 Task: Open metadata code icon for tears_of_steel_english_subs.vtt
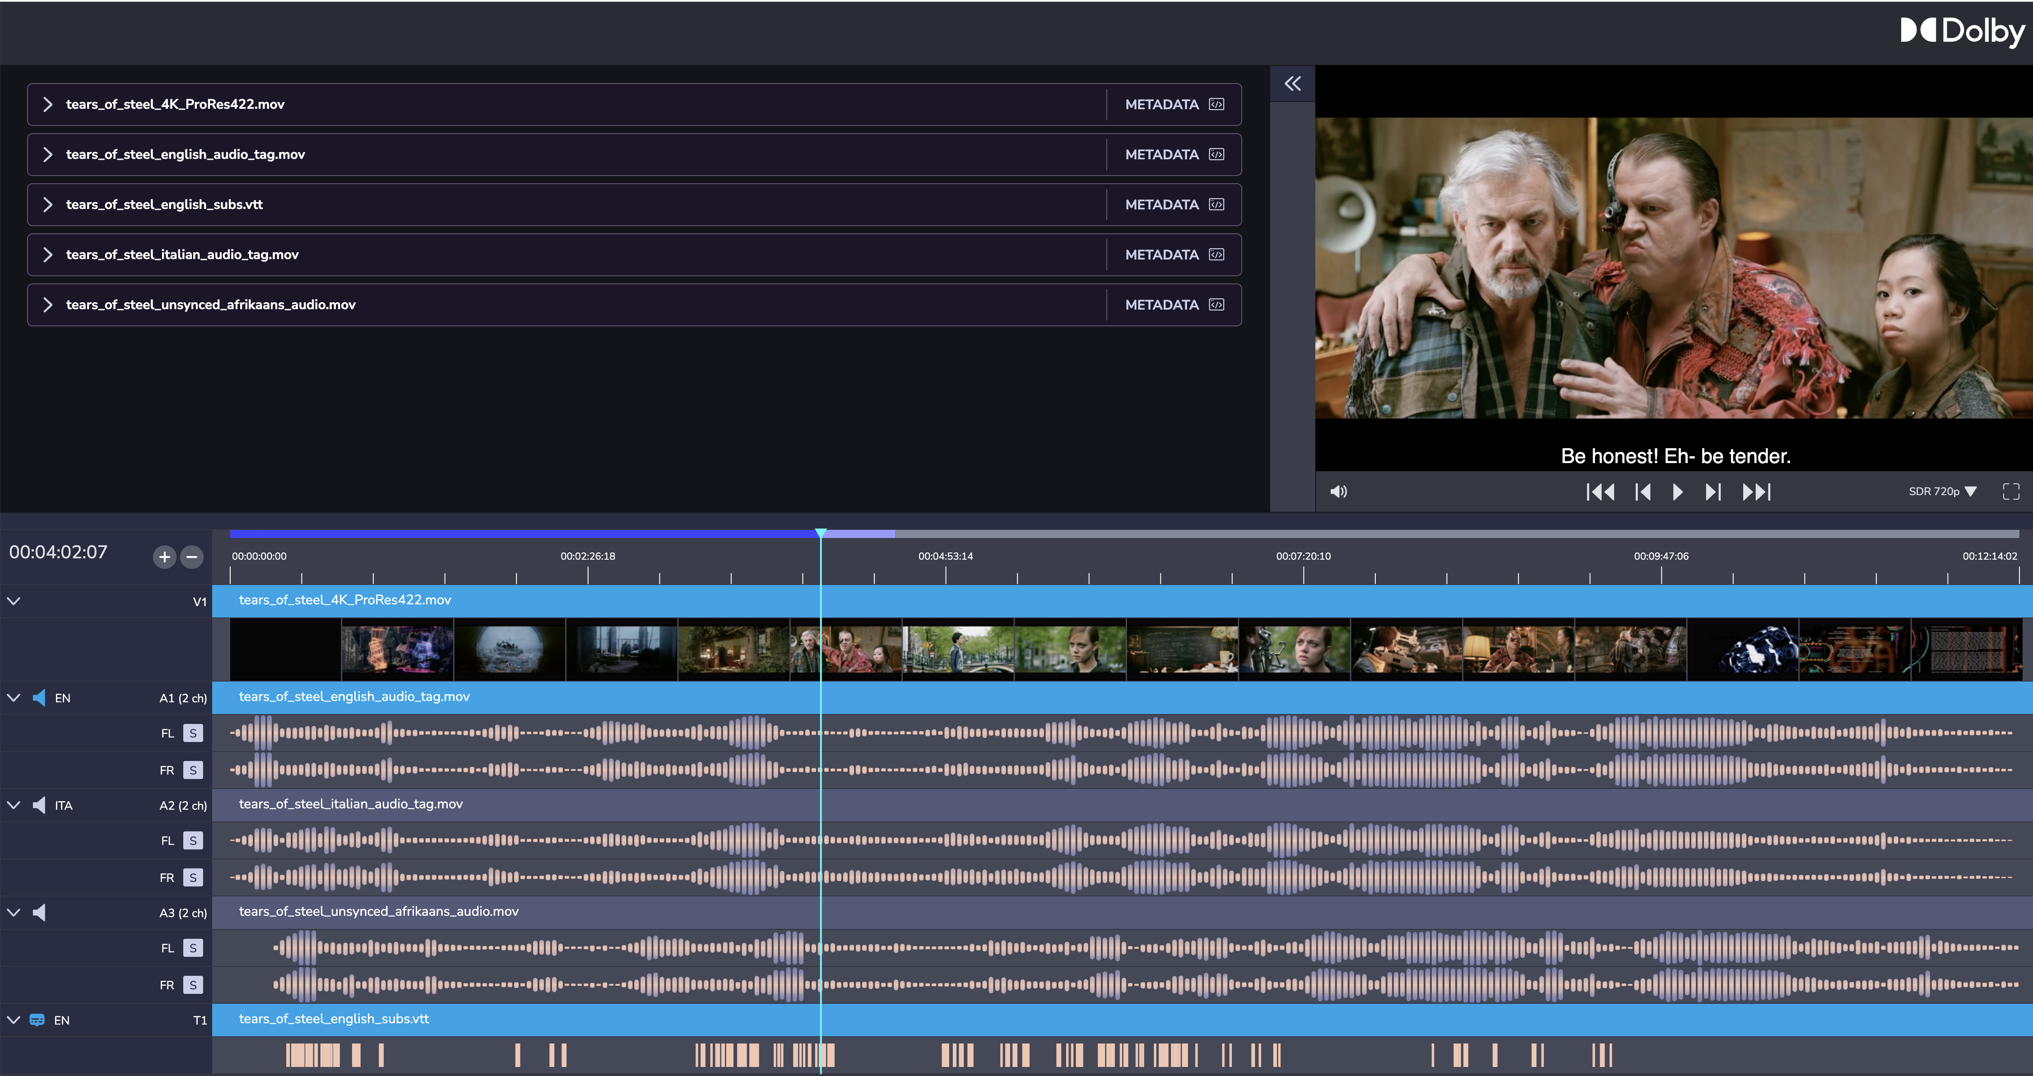click(1216, 204)
